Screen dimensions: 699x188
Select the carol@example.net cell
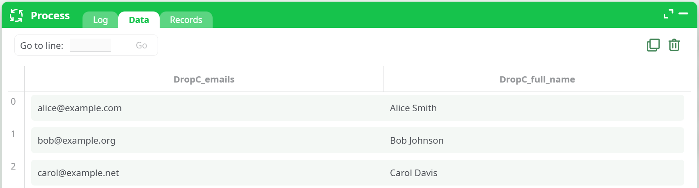[78, 173]
